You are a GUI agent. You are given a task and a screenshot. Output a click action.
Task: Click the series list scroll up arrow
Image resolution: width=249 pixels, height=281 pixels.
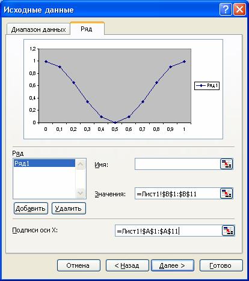tap(81, 165)
